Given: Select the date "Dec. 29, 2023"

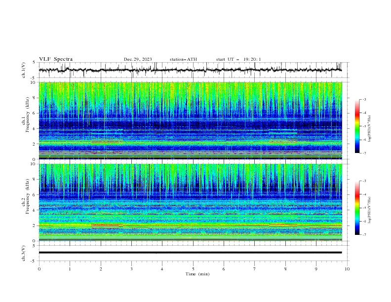Looking at the screenshot, I should [138, 59].
